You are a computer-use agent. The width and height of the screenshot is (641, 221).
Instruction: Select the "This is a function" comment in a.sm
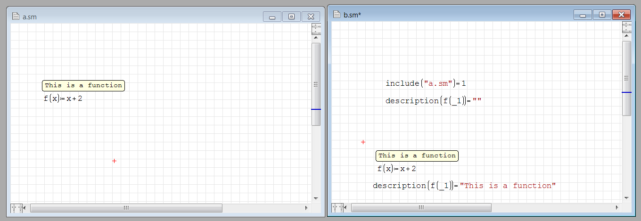tap(83, 85)
